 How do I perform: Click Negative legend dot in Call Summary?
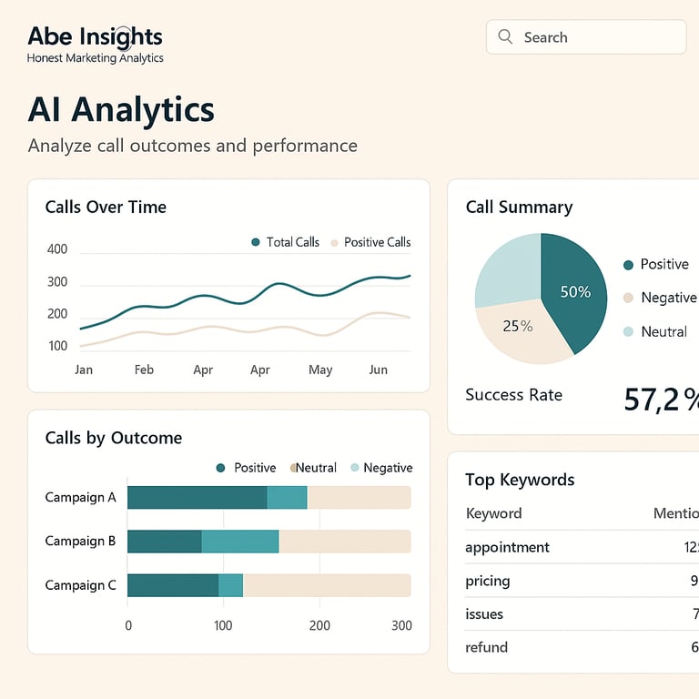[628, 298]
